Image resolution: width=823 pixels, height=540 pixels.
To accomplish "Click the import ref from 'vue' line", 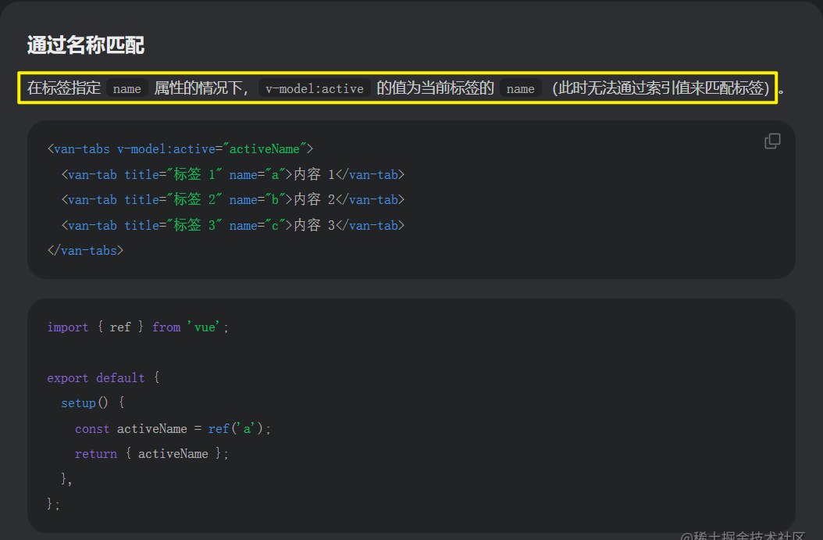I will click(138, 327).
